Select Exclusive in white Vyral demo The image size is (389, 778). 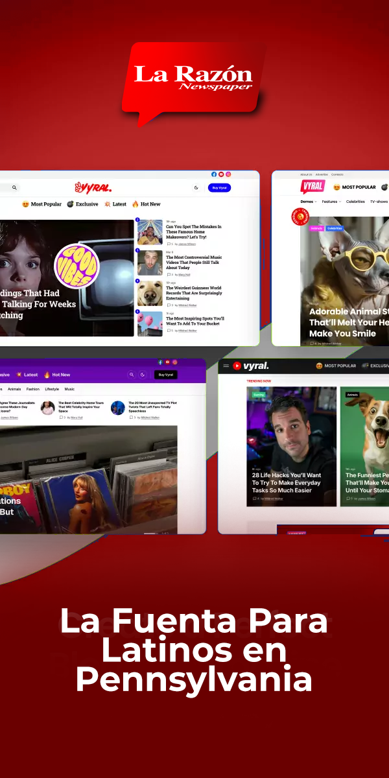click(82, 204)
